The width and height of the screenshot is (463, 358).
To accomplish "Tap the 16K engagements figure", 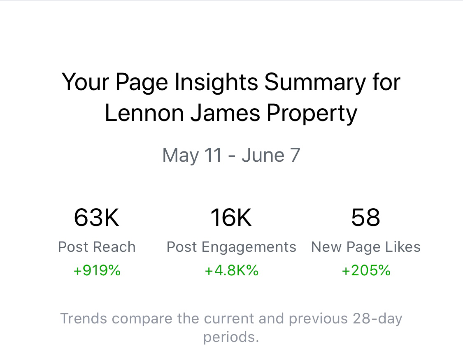I will click(231, 217).
